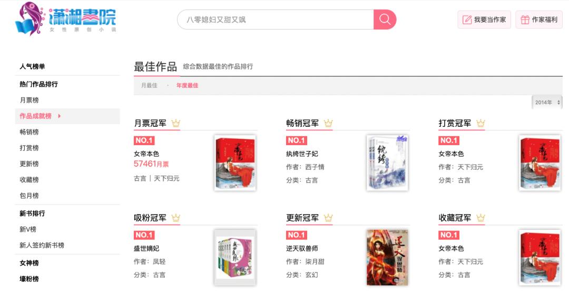Image resolution: width=569 pixels, height=293 pixels.
Task: Switch to the 月最佳 tab
Action: point(149,85)
